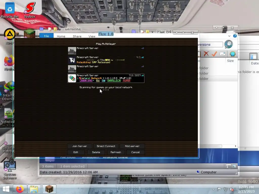The width and height of the screenshot is (259, 194).
Task: Click the network tray icon
Action: point(225,189)
